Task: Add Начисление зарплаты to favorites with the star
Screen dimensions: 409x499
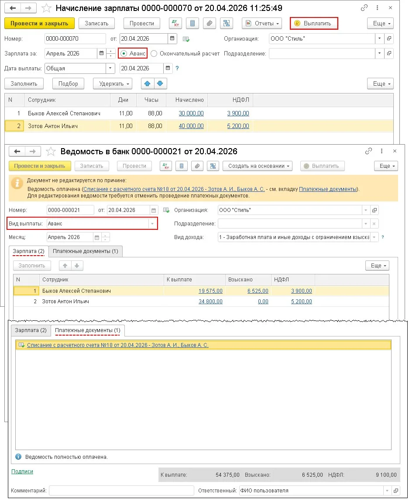Action: pos(46,8)
